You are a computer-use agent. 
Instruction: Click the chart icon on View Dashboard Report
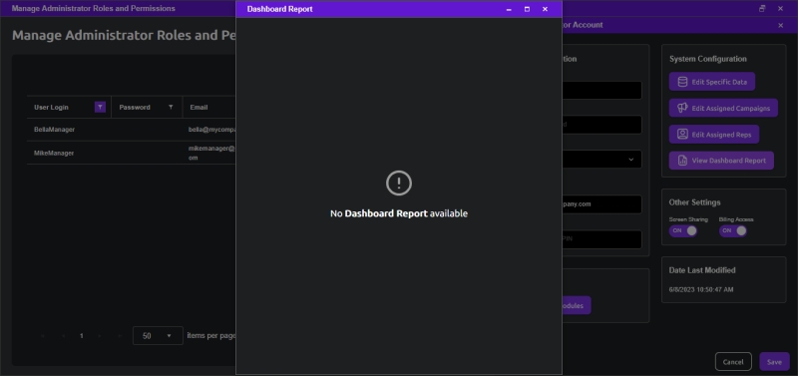coord(682,161)
